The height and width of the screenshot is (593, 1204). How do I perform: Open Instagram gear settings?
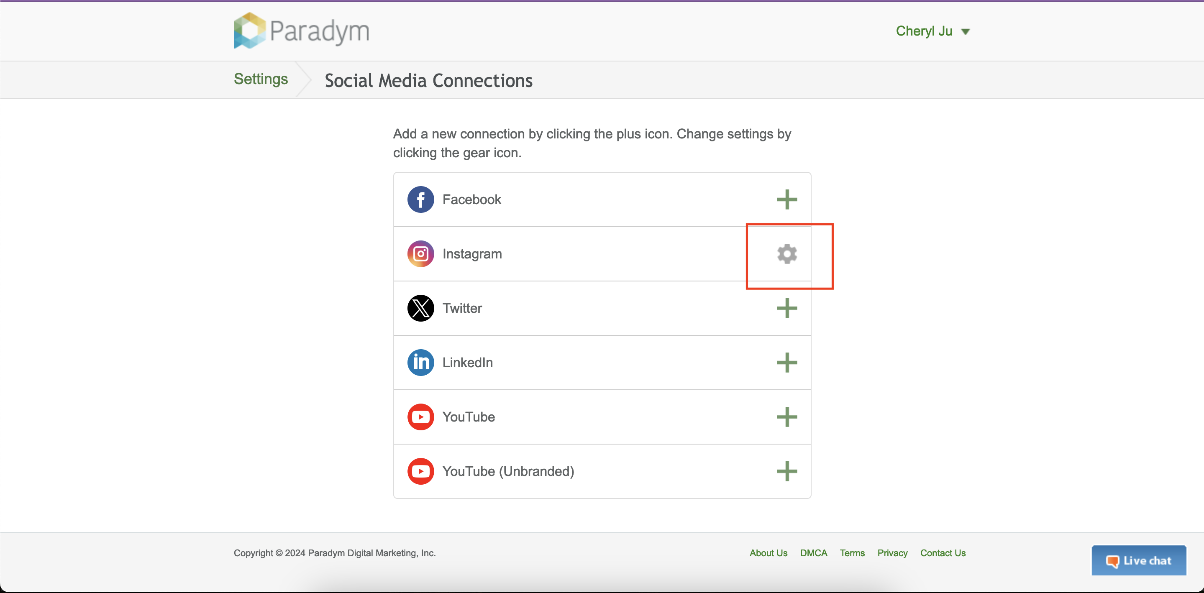(x=786, y=254)
